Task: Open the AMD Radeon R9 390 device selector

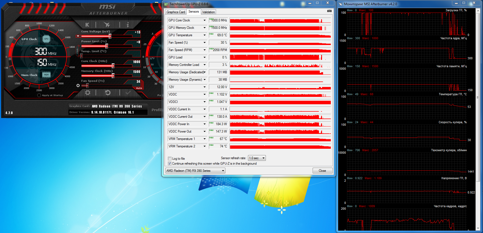Action: (195, 171)
